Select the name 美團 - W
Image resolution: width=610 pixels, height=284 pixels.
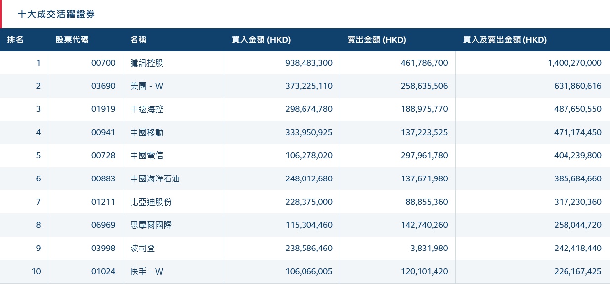point(147,86)
